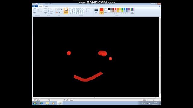
Task: Open Internet Explorer from taskbar
Action: [41, 103]
